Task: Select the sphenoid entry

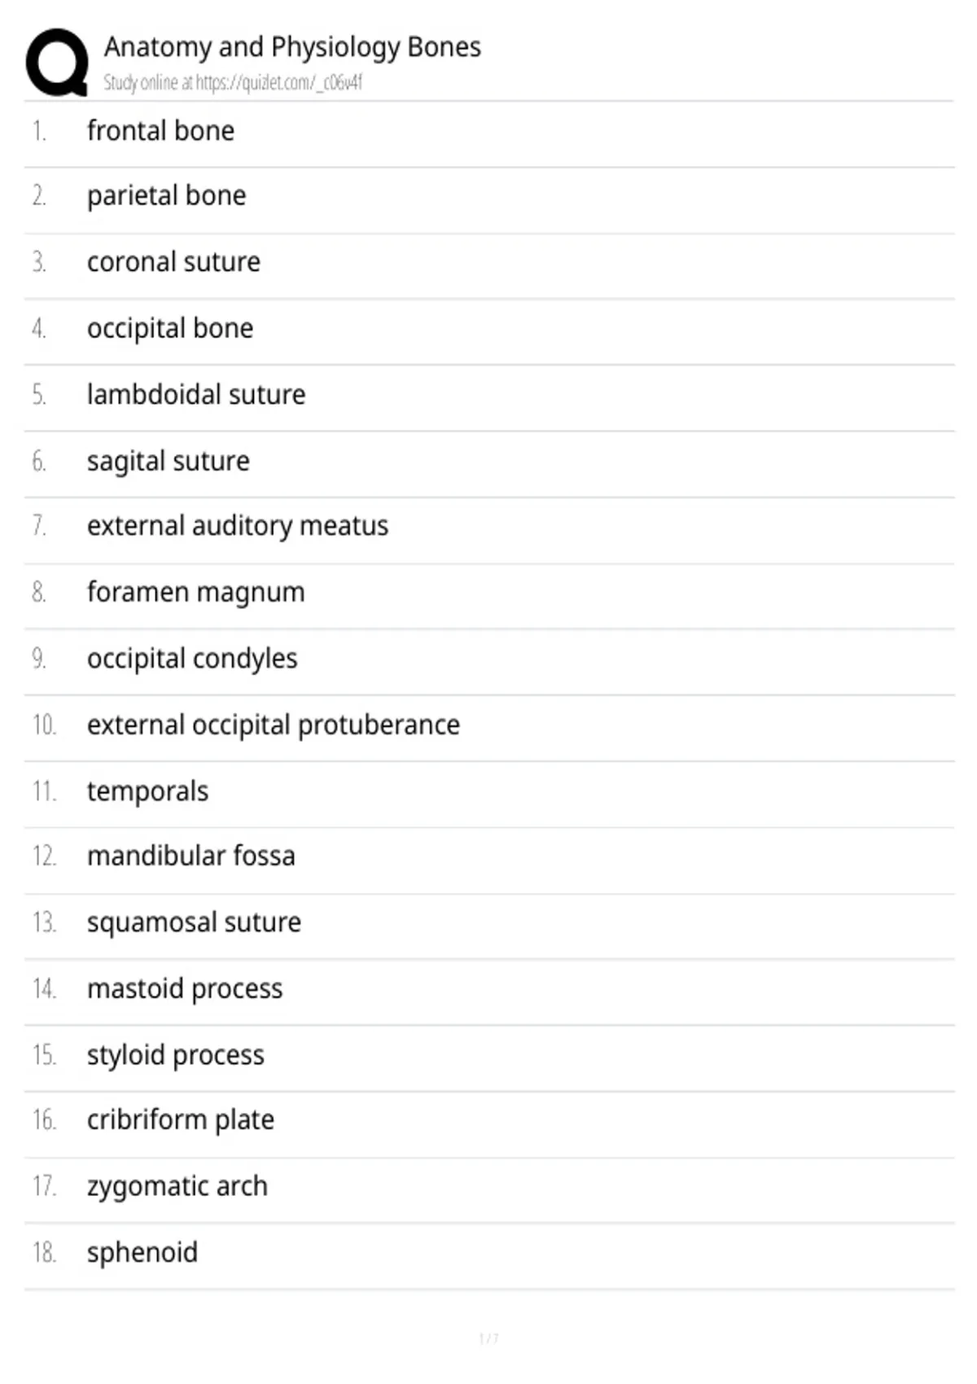Action: [x=142, y=1253]
